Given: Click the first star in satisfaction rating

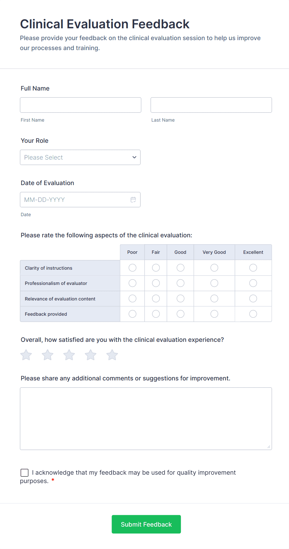Looking at the screenshot, I should [26, 355].
